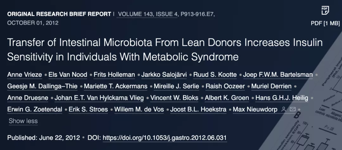Click the PDF download icon
This screenshot has height=150, width=342.
click(325, 10)
